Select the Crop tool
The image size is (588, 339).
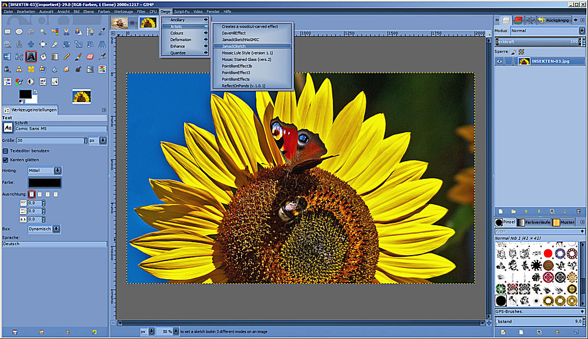coord(55,44)
